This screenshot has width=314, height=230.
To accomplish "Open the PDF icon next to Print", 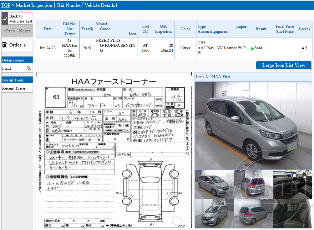I will click(29, 68).
